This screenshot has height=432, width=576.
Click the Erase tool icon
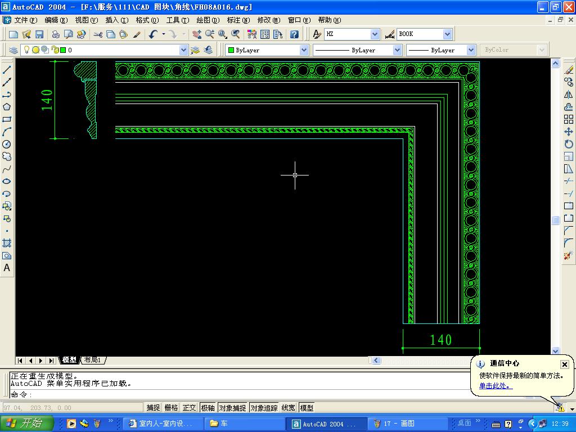569,70
